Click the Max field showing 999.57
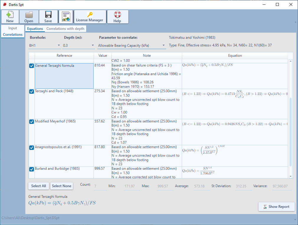The image size is (298, 225). (165, 186)
